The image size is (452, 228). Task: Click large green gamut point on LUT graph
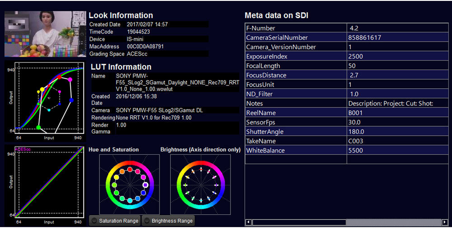coord(38,127)
